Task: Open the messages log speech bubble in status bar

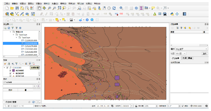Action: 206,106
